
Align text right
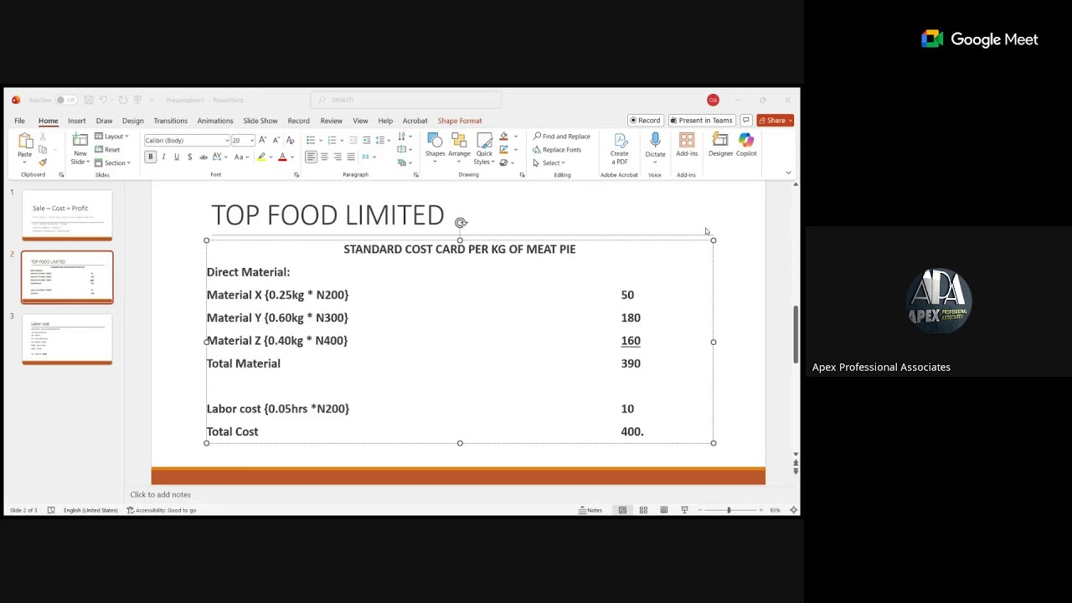pos(338,157)
